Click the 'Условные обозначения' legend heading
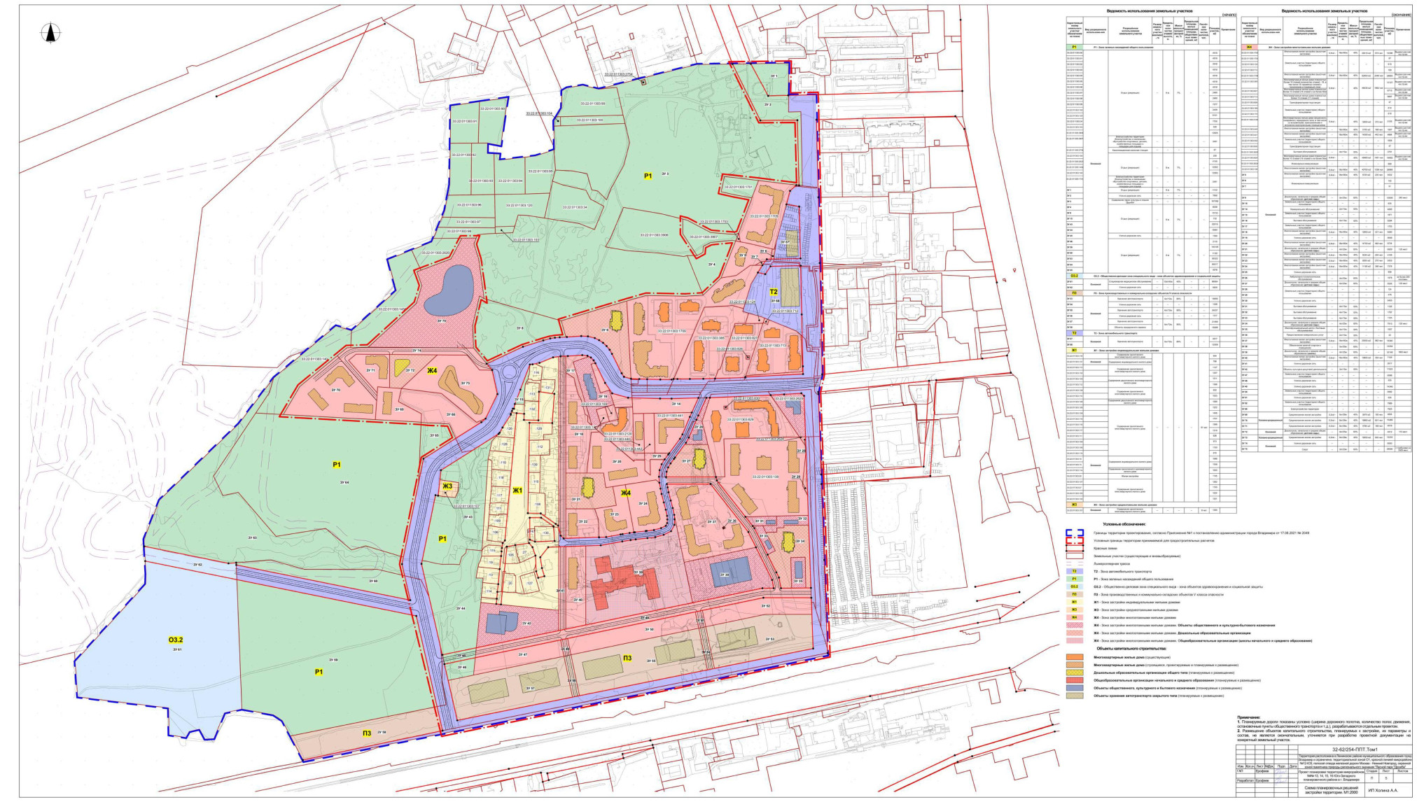1417x802 pixels. click(1124, 524)
